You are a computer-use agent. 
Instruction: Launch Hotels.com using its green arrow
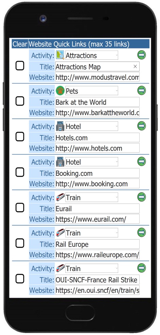pos(141,126)
